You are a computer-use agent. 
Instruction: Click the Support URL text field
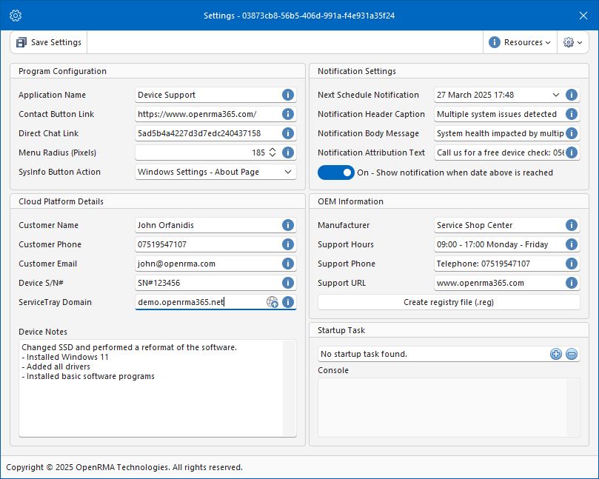(498, 283)
